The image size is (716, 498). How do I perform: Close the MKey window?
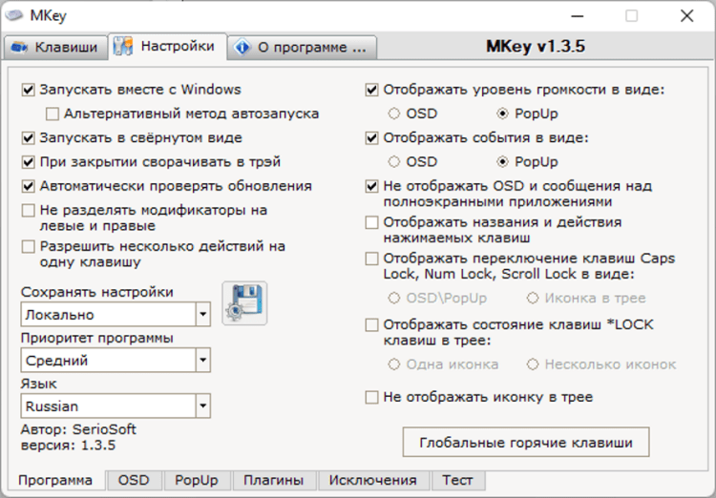(686, 15)
